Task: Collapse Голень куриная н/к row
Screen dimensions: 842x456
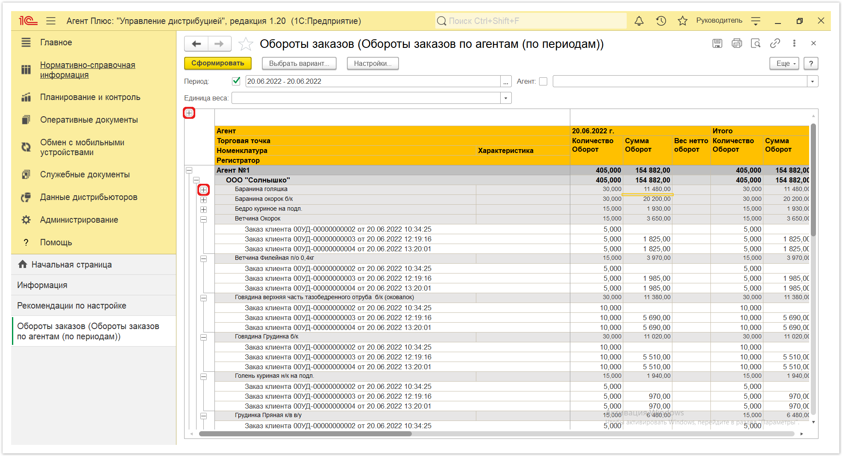Action: (204, 377)
